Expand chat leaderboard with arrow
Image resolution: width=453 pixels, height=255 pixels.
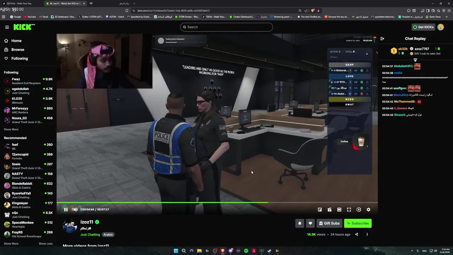pos(415,60)
